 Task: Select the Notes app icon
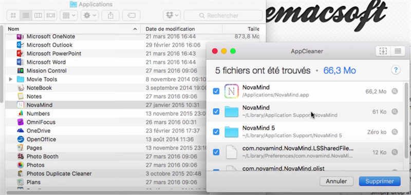(x=20, y=96)
